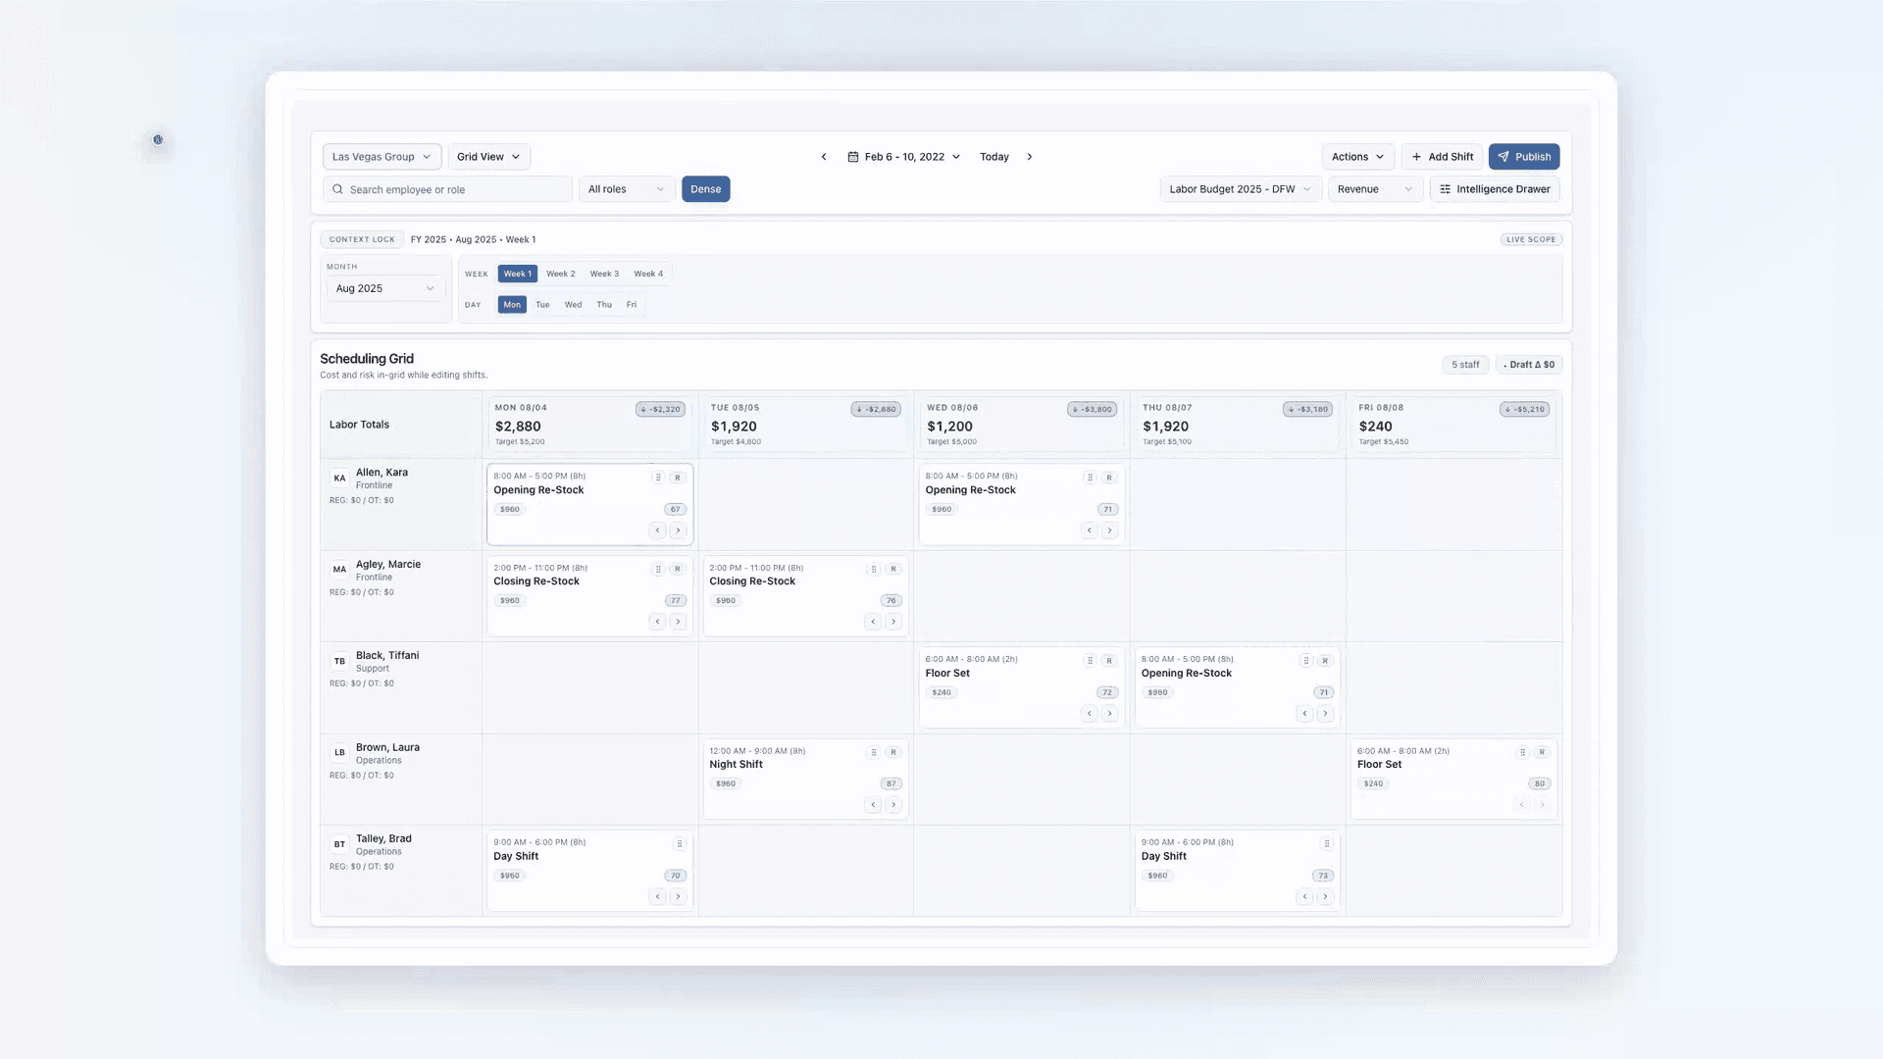Image resolution: width=1883 pixels, height=1059 pixels.
Task: Click grip icon on Thursday Day Shift card
Action: [x=1326, y=843]
